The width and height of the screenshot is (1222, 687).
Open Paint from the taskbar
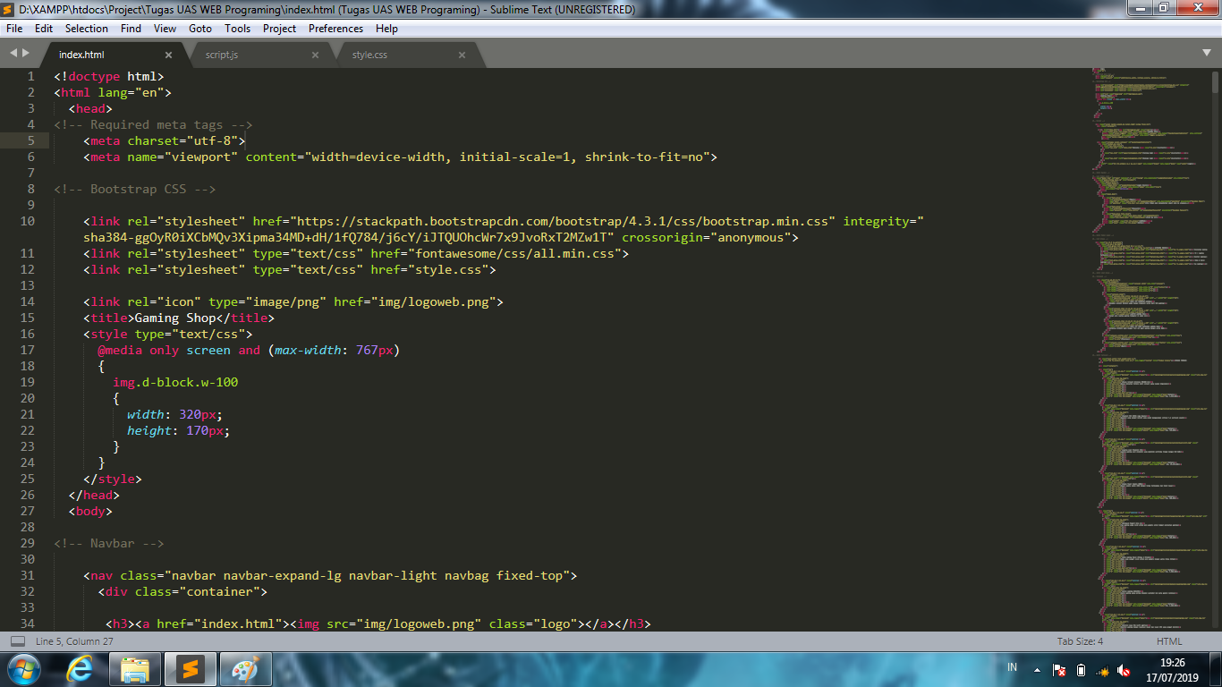[244, 668]
